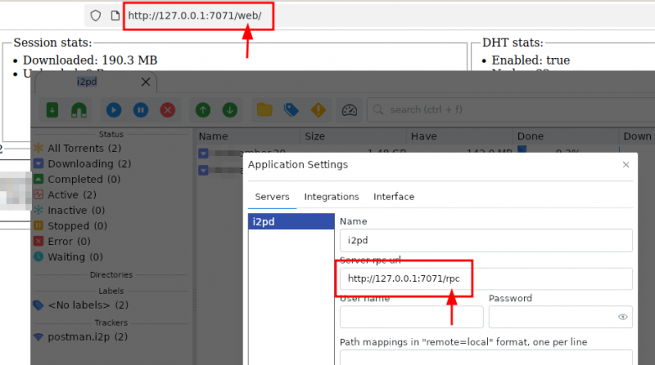
Task: Click the orange priority warning icon
Action: pos(318,110)
